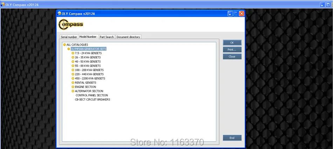The width and height of the screenshot is (333, 149).
Task: Select '450 - 2200 KVA GENSETS' row
Action: click(x=90, y=79)
